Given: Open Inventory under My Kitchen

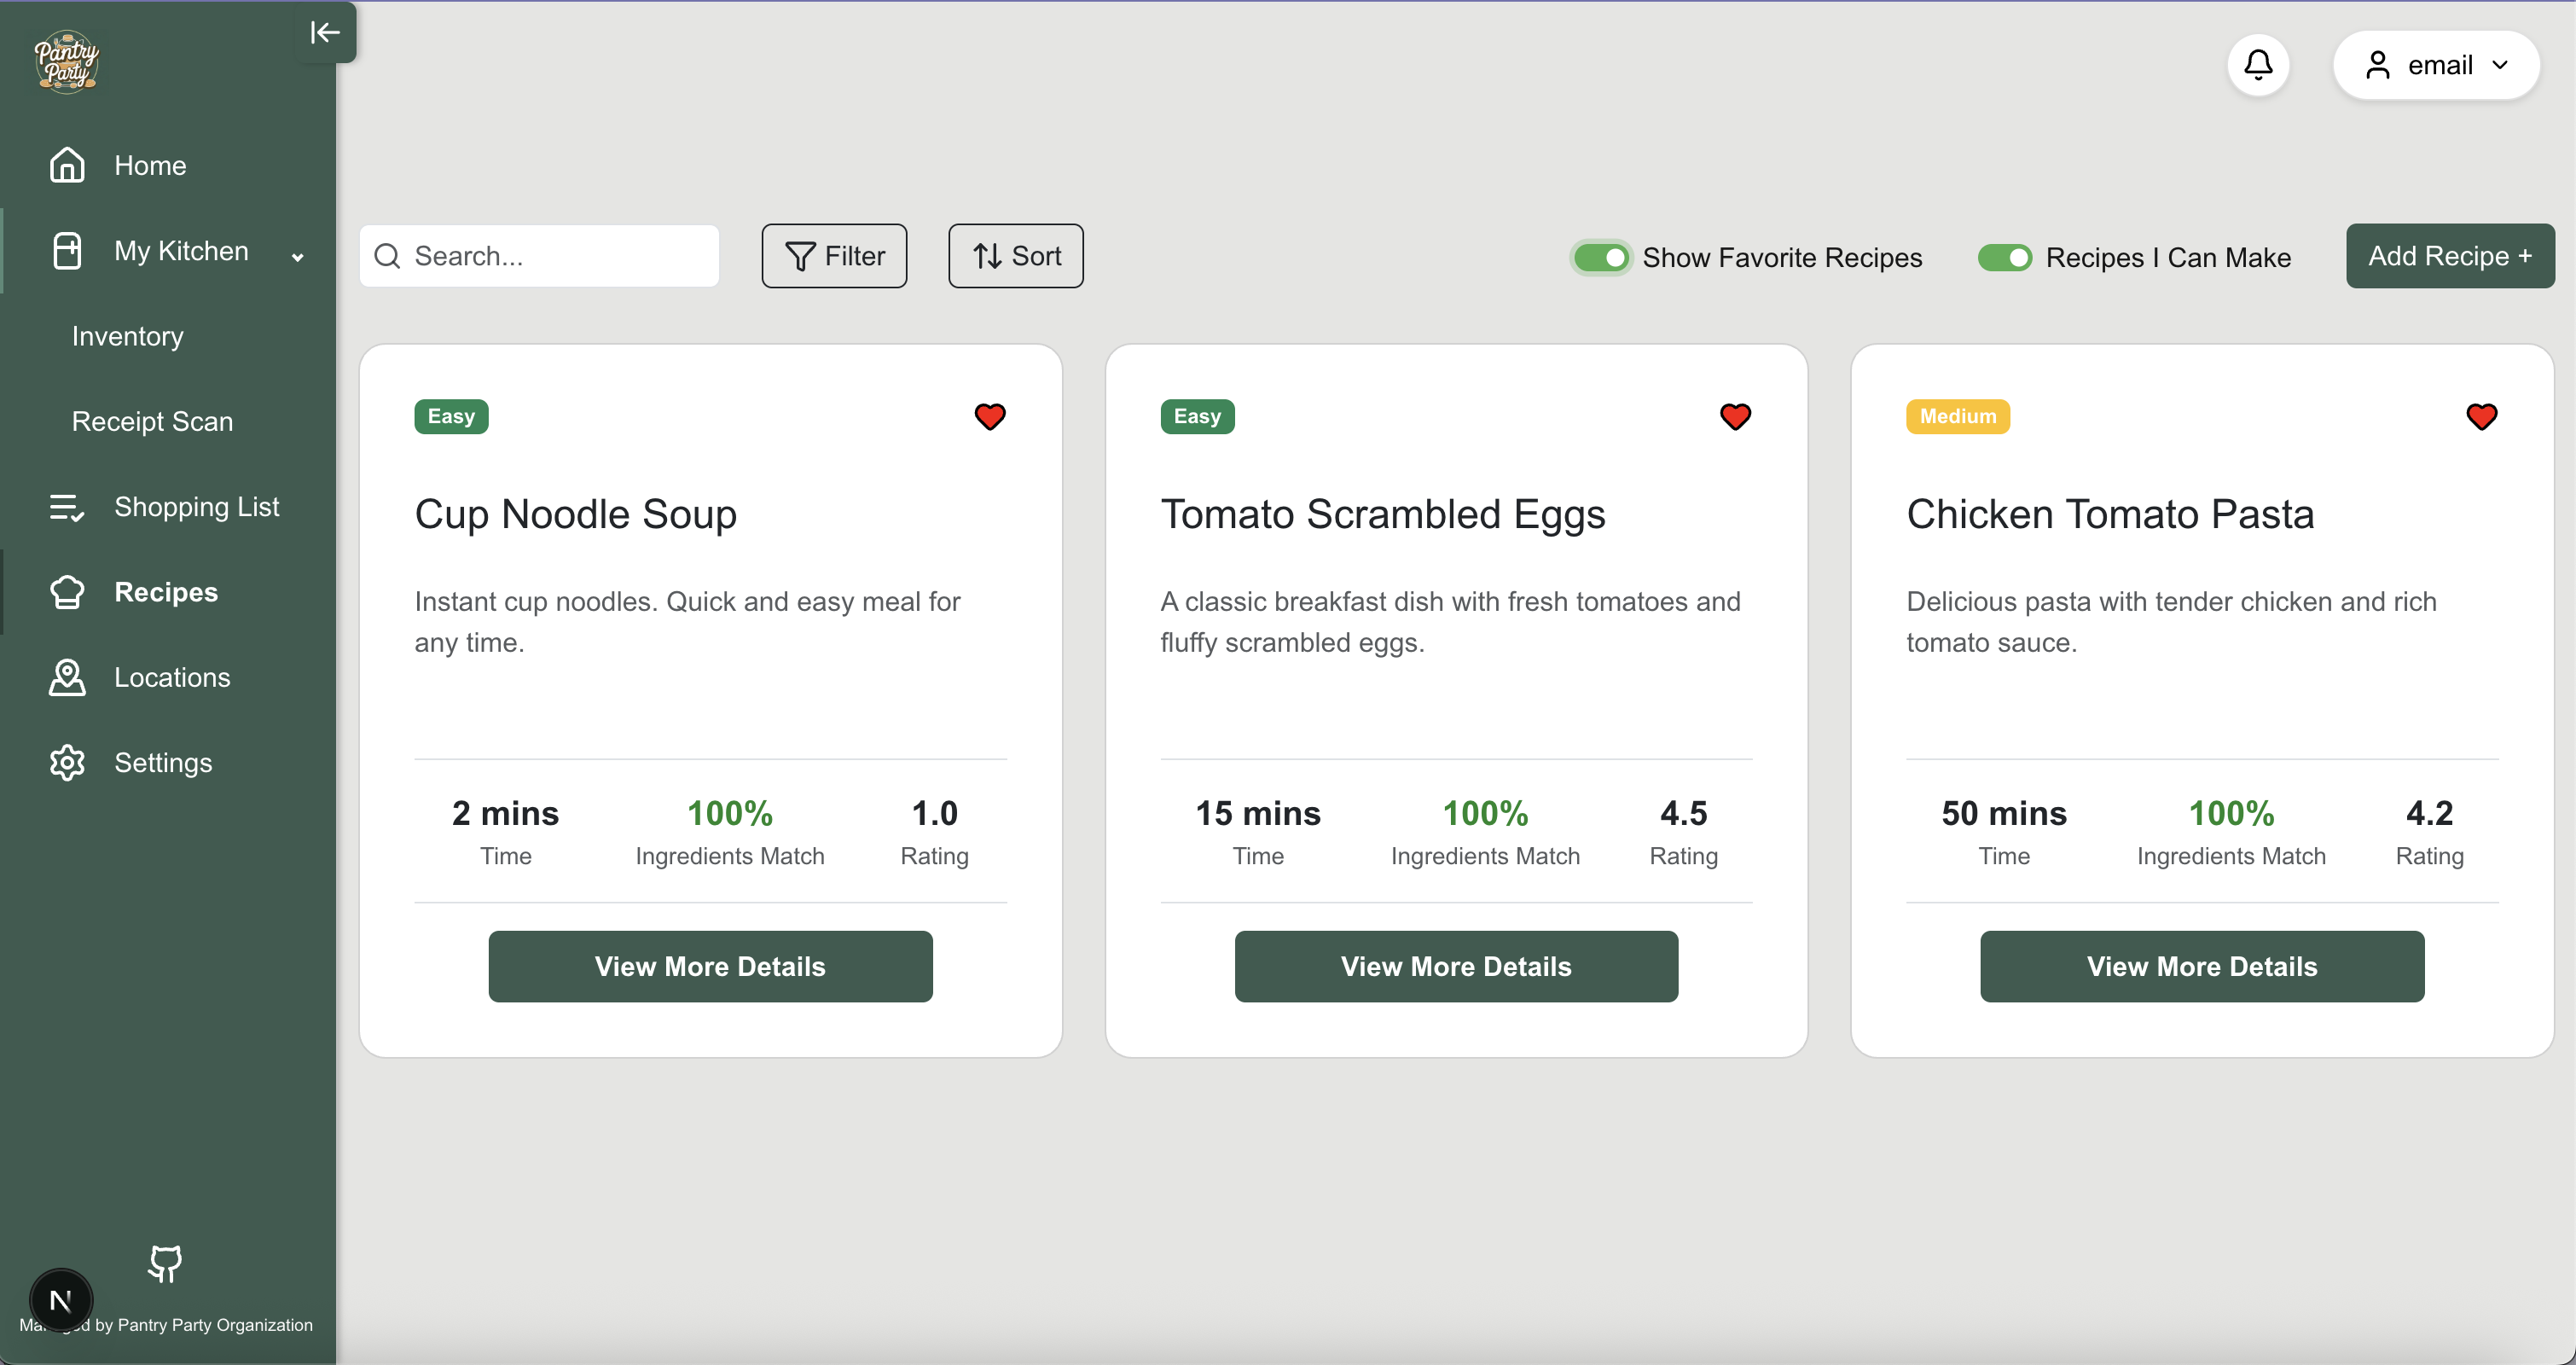Looking at the screenshot, I should click(x=128, y=336).
